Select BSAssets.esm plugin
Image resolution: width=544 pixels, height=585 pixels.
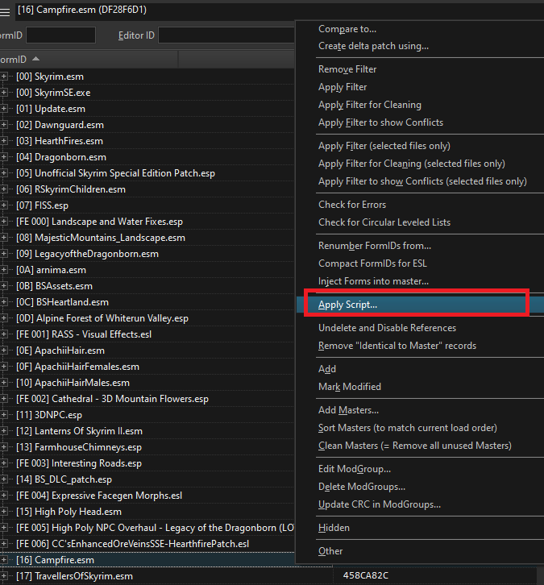coord(55,286)
